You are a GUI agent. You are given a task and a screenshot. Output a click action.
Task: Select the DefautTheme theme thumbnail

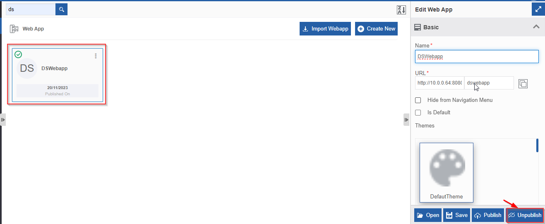pyautogui.click(x=447, y=172)
